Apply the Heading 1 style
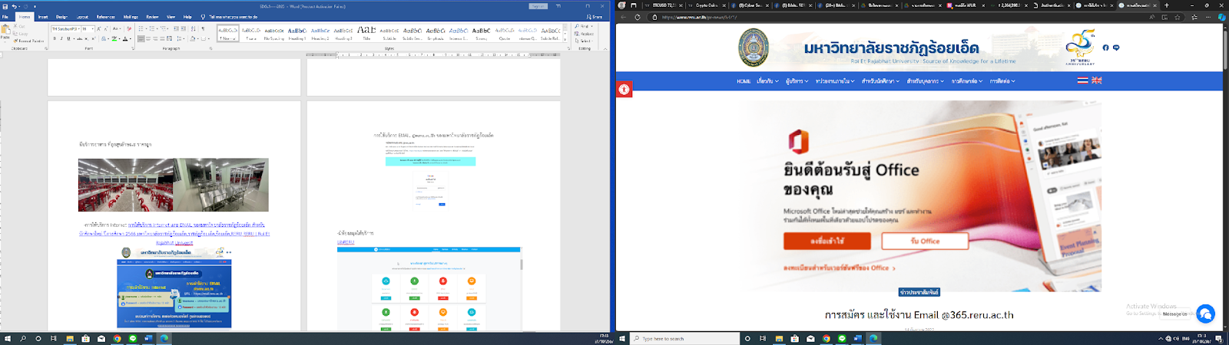 296,33
